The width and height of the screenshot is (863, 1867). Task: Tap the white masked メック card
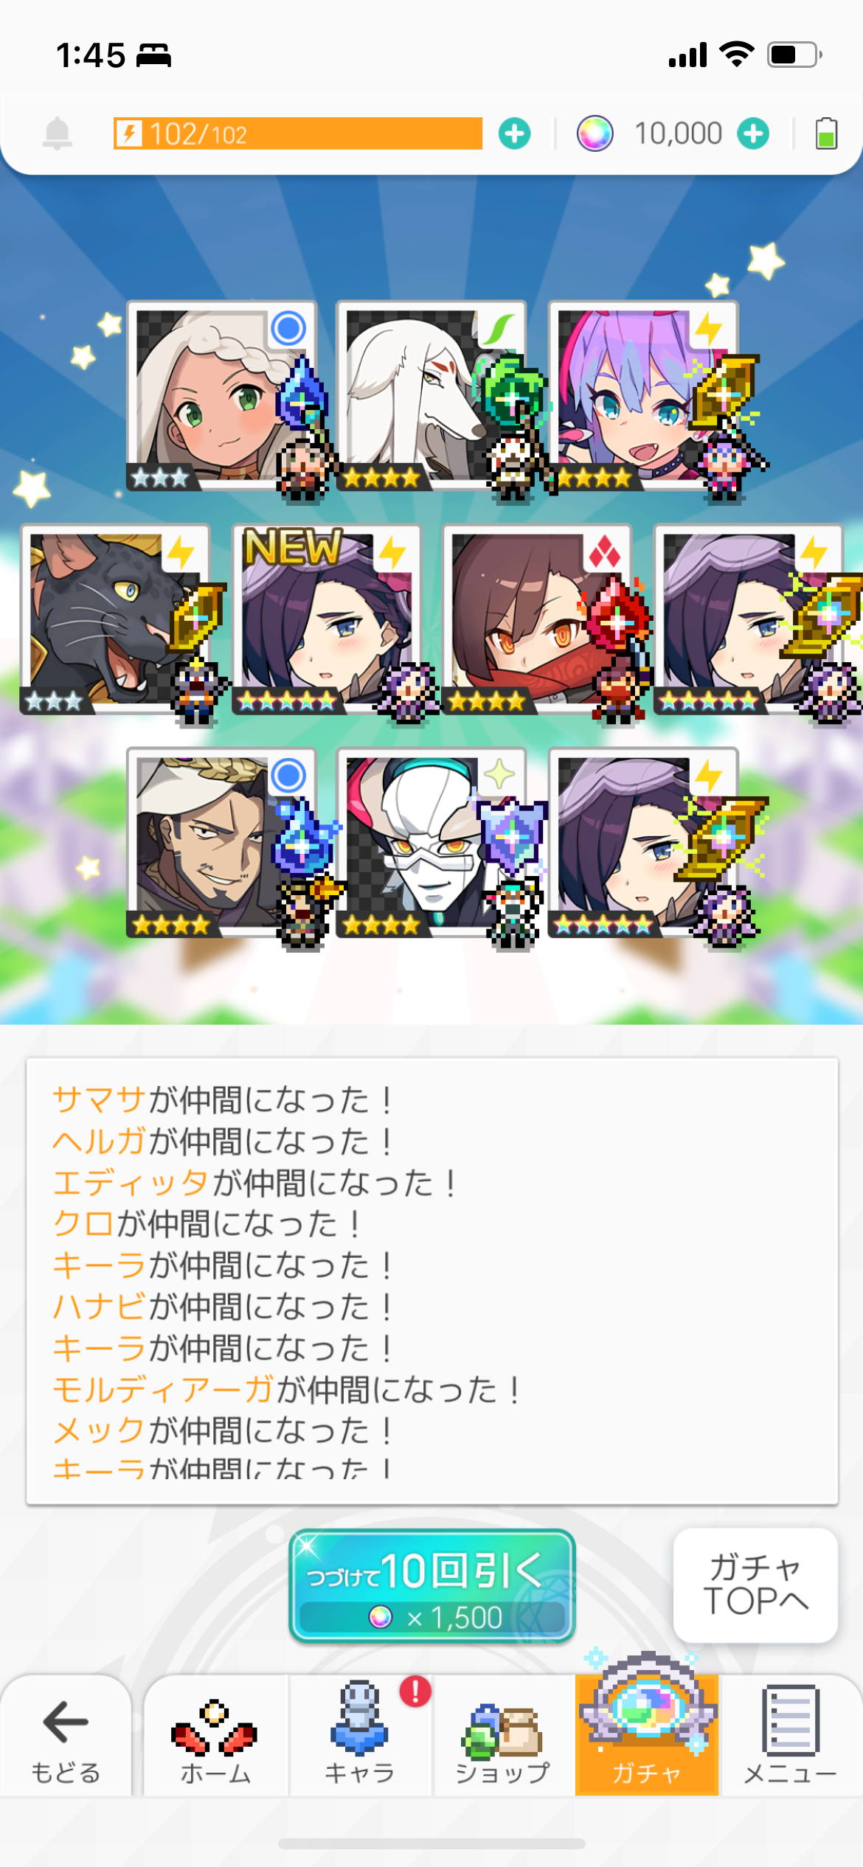(x=431, y=843)
